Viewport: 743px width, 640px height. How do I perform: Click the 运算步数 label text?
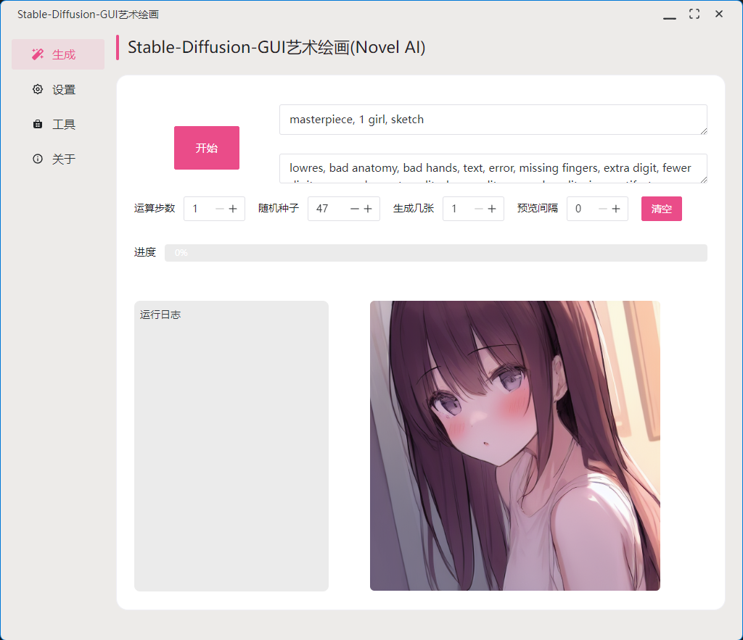point(155,208)
